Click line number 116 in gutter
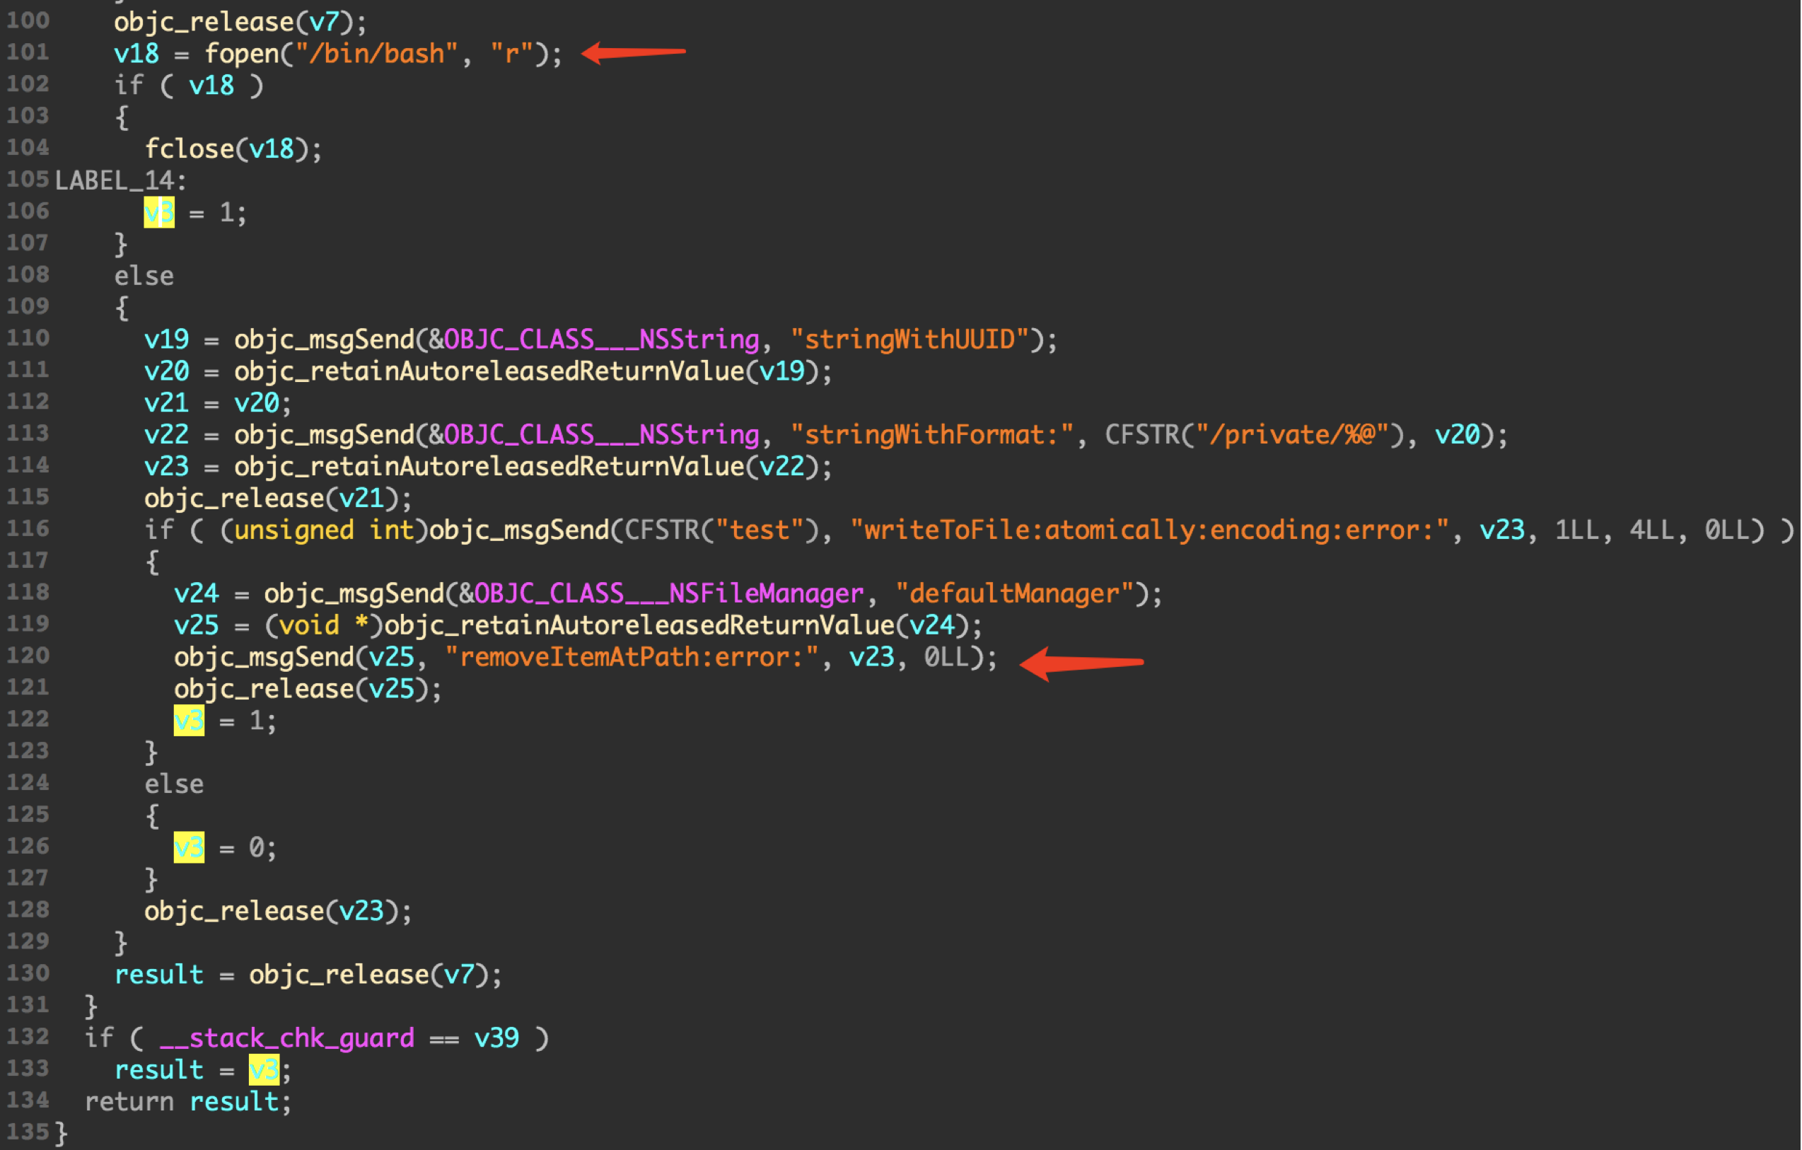 [x=28, y=529]
